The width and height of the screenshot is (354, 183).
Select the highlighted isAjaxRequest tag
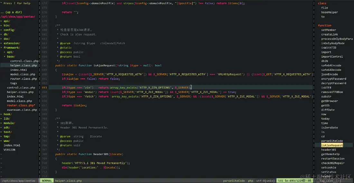[x=332, y=145]
